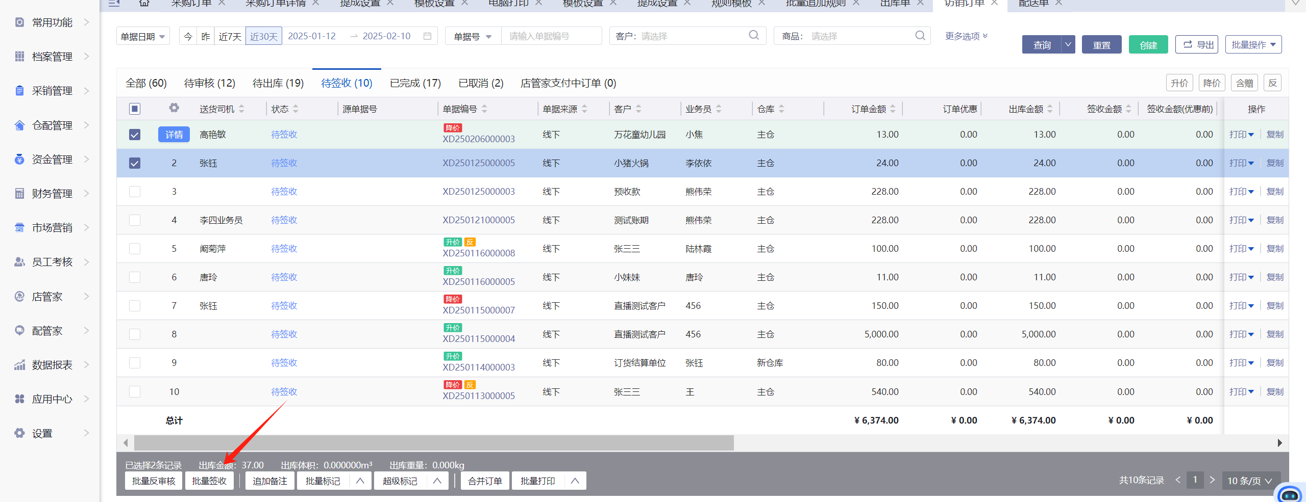Open the 批量操作 dropdown

pos(1253,45)
